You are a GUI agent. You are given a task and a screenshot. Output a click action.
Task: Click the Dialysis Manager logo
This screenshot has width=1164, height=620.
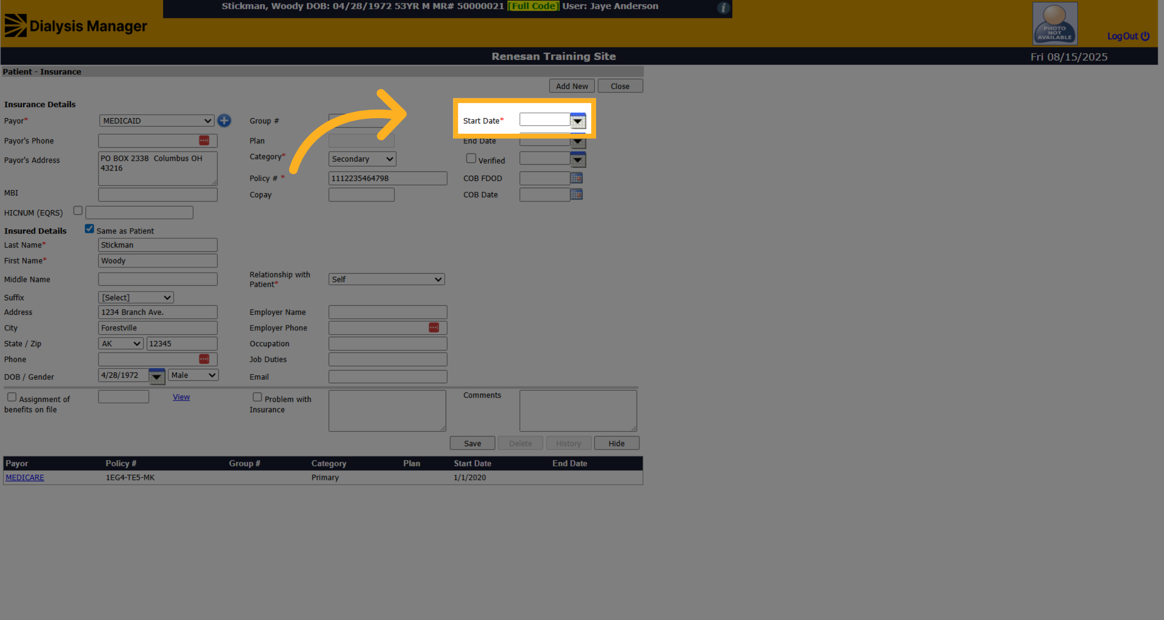[76, 26]
